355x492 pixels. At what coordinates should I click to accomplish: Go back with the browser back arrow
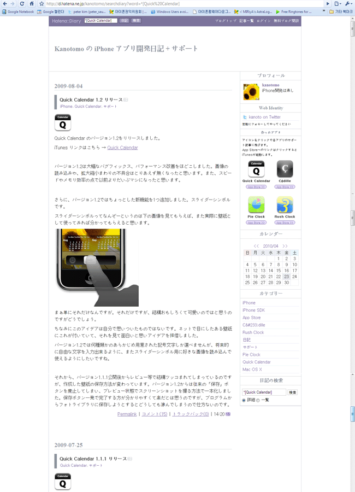5,4
